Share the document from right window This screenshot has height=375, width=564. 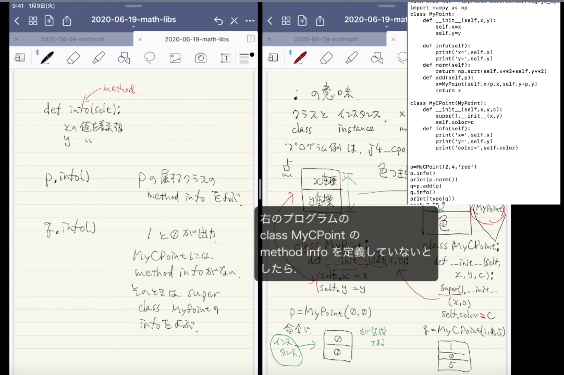point(320,20)
